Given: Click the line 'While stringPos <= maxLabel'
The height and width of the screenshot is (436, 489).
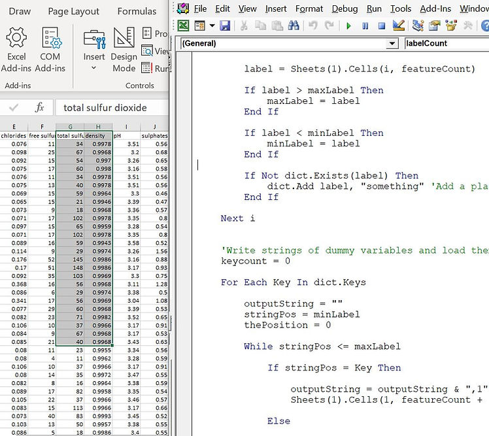Looking at the screenshot, I should pyautogui.click(x=322, y=346).
